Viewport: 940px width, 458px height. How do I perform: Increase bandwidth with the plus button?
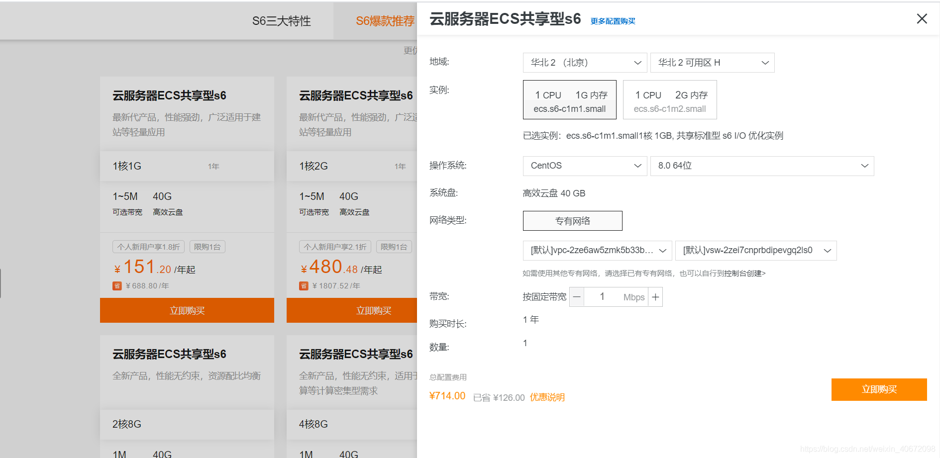click(x=655, y=297)
